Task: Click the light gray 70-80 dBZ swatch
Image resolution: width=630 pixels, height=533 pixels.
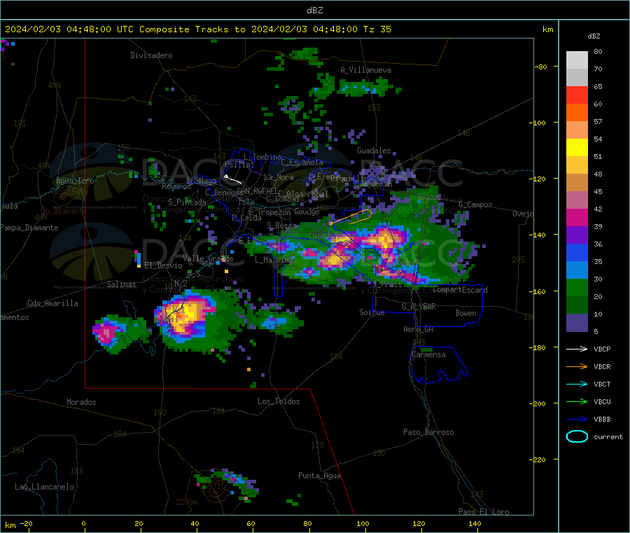Action: (577, 60)
